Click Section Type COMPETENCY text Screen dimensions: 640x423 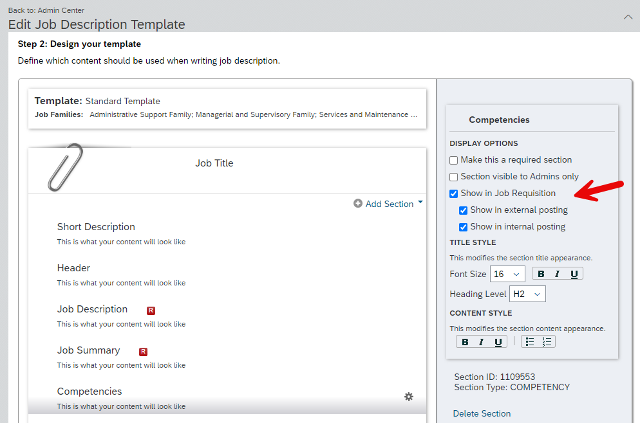(x=512, y=387)
